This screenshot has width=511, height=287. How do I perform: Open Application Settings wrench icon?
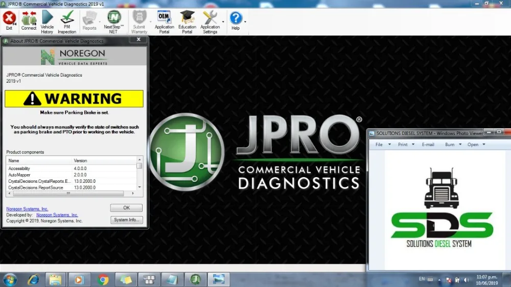(x=210, y=22)
